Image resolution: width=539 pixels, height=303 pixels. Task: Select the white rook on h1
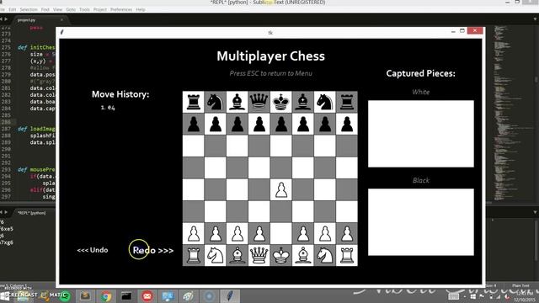tap(347, 256)
